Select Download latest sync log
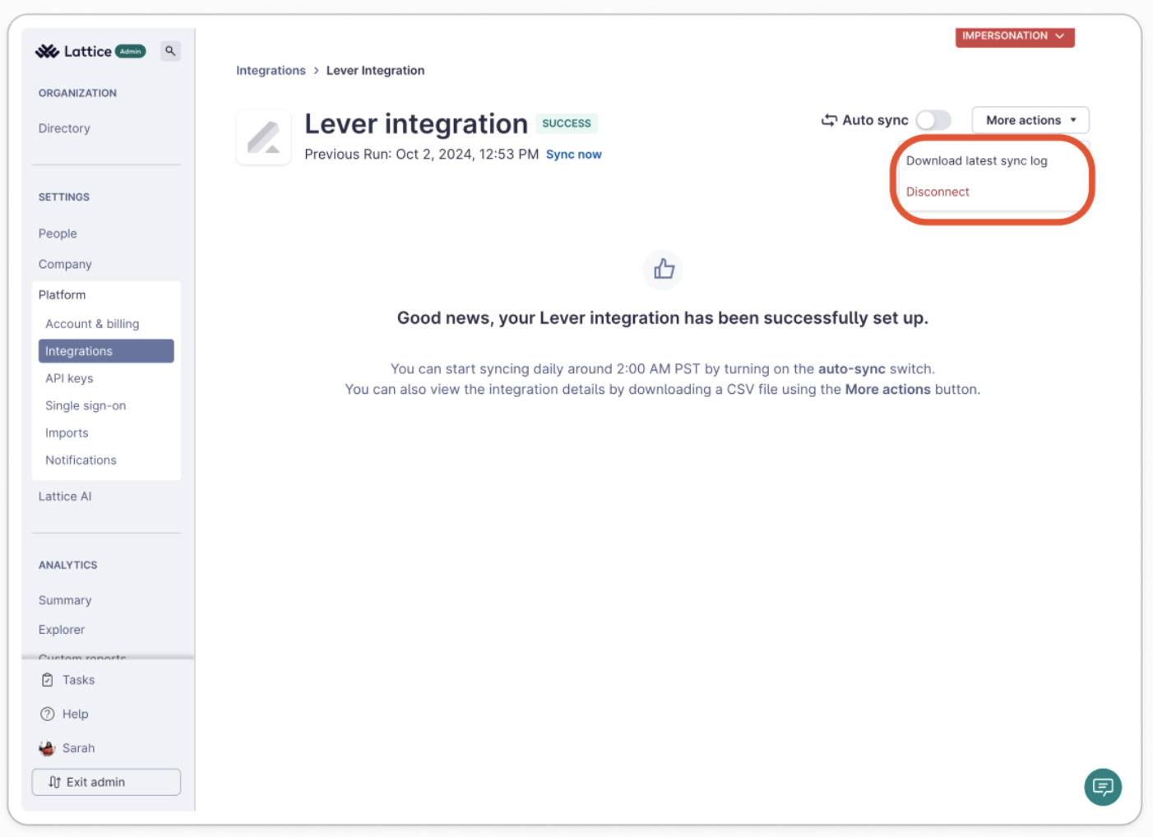 coord(977,160)
